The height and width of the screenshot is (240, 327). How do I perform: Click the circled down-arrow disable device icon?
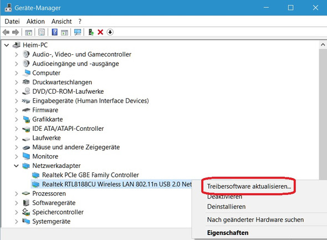[110, 32]
